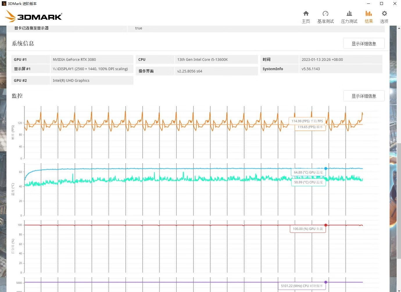Click the 系统信息 section heading
Viewport: 401px width, 292px height.
point(23,43)
